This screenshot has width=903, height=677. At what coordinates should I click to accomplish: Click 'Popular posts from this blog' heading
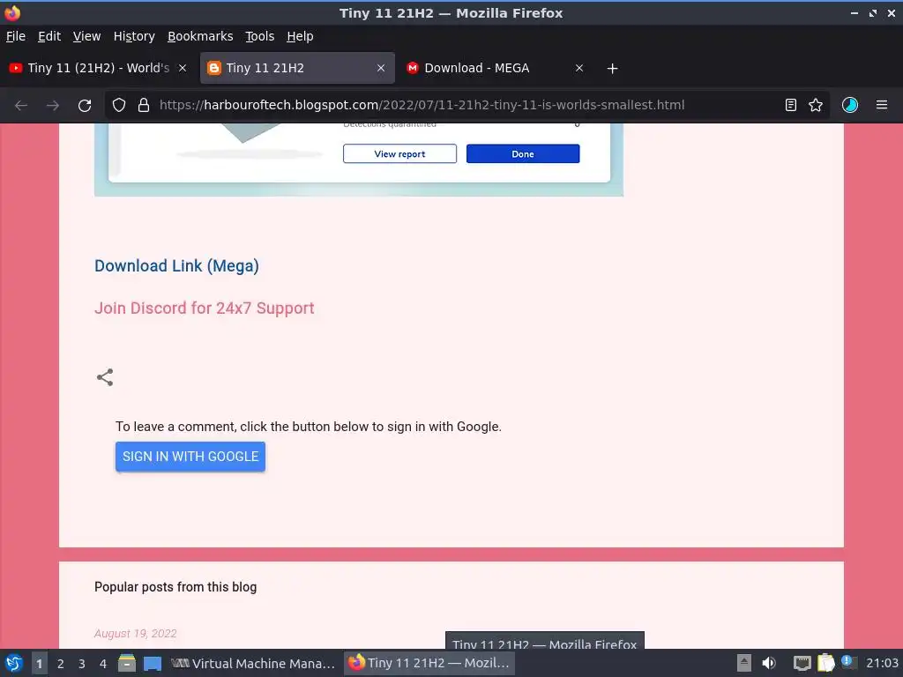click(175, 587)
